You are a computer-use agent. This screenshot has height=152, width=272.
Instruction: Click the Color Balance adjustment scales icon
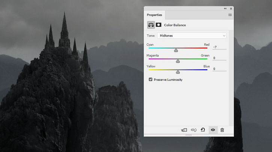click(151, 25)
